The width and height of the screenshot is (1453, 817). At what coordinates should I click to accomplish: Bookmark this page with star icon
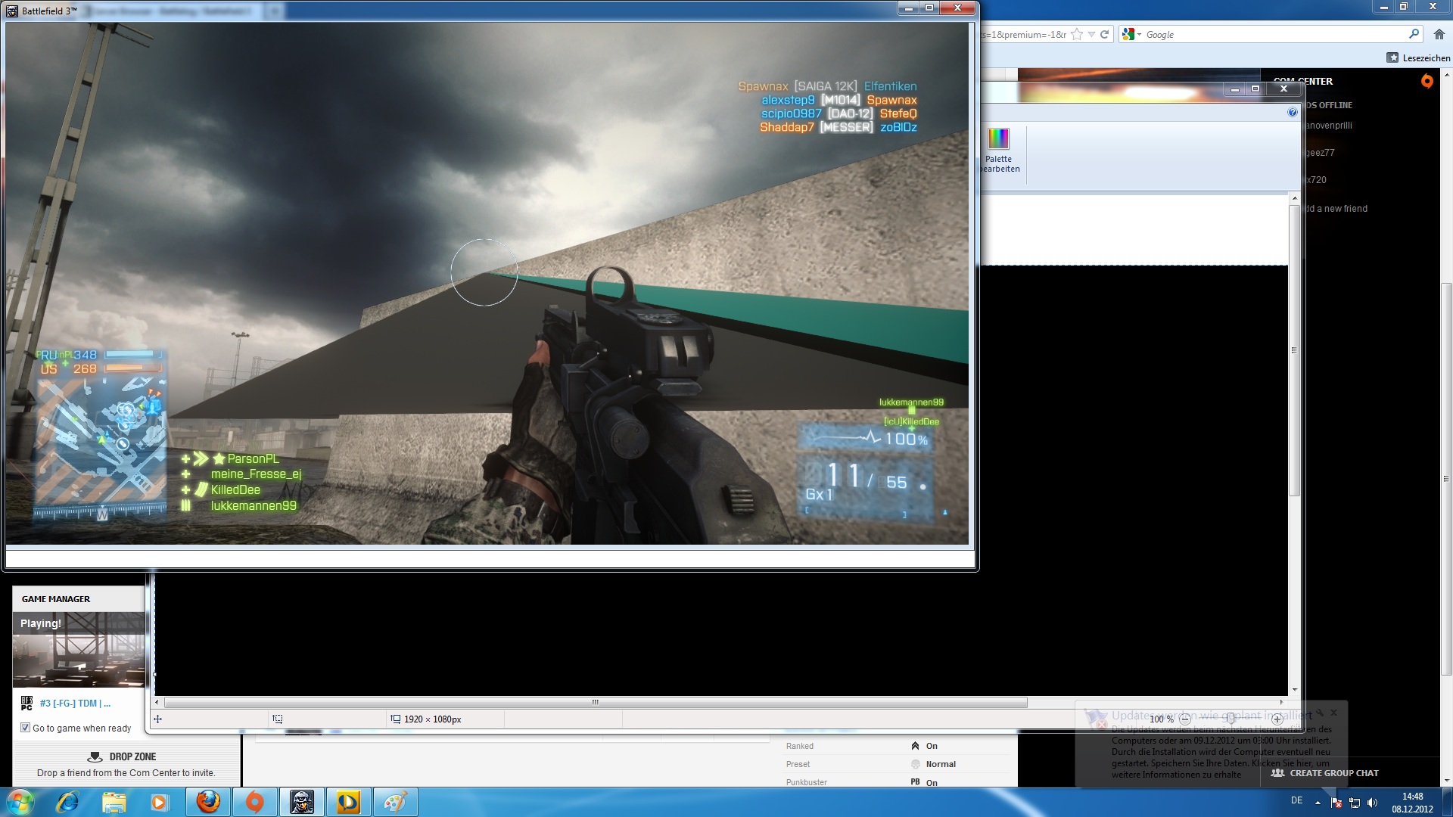coord(1077,34)
